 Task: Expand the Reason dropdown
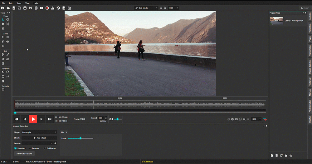pos(37,143)
